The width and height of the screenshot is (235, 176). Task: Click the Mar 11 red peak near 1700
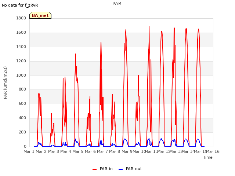[149, 26]
